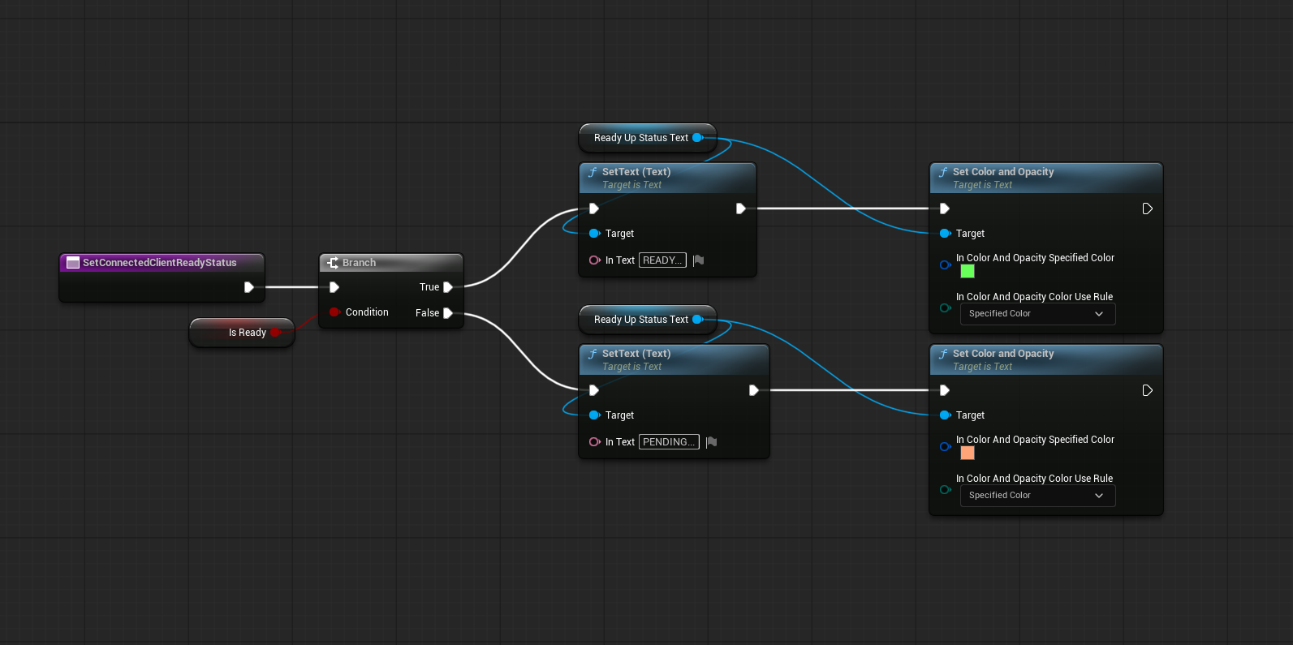Click the Branch node's False execution pin
The width and height of the screenshot is (1293, 645).
tap(447, 313)
